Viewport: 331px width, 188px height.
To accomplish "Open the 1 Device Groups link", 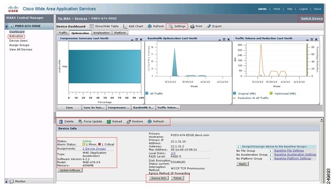I will [94, 149].
